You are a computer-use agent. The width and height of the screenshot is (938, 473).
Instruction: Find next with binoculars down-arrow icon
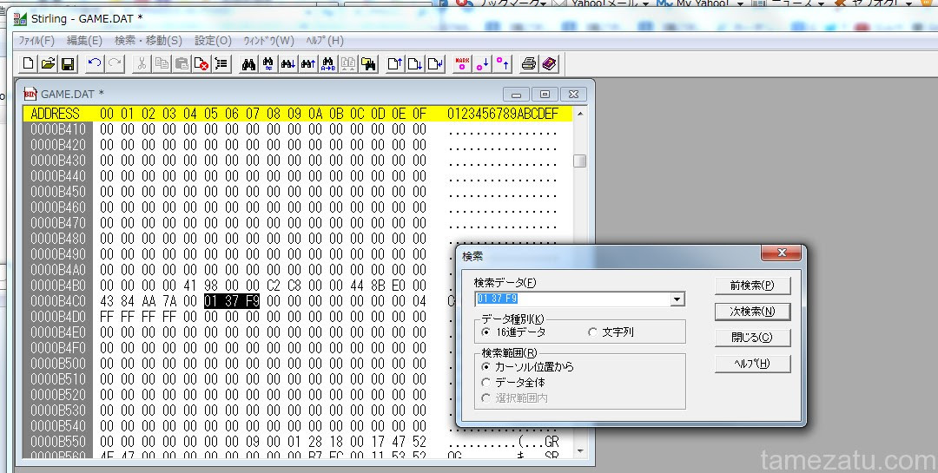pos(288,63)
